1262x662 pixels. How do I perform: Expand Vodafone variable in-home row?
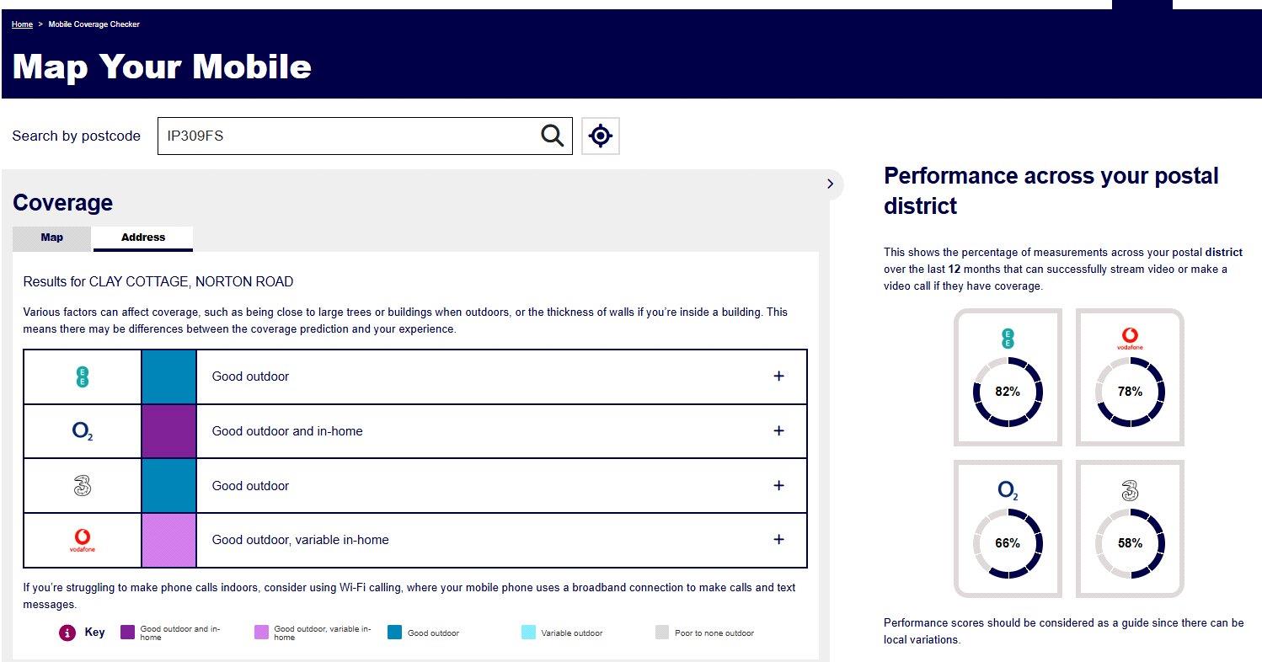tap(778, 540)
